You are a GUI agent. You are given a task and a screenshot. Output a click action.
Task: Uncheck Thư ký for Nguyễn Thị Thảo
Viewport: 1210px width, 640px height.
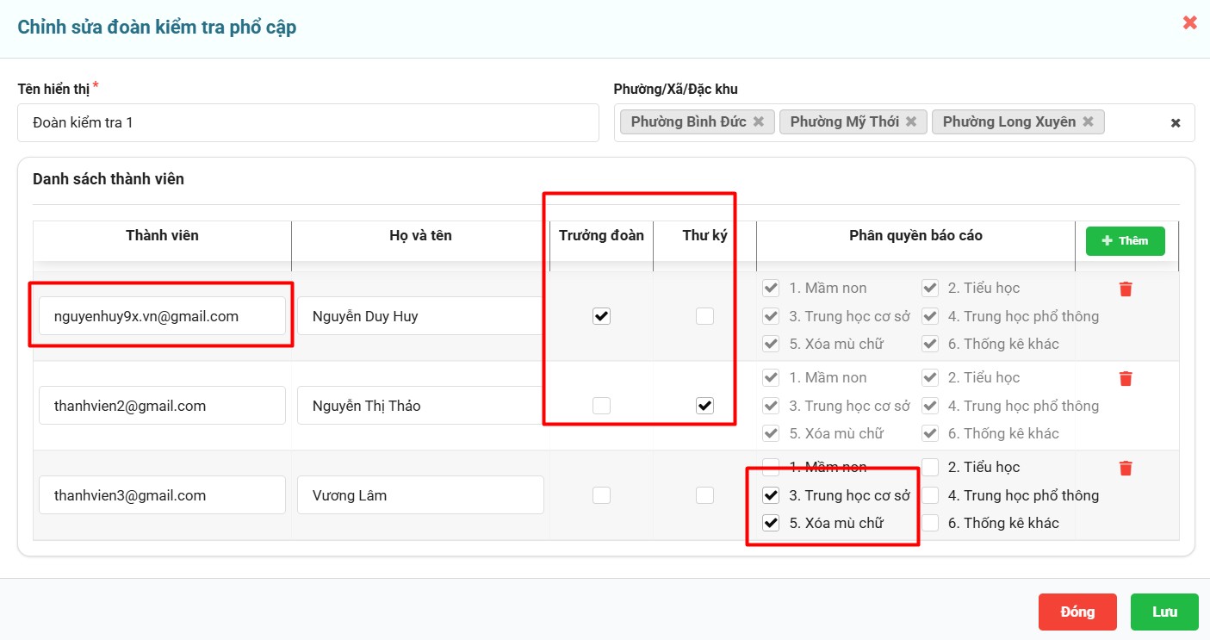[704, 406]
